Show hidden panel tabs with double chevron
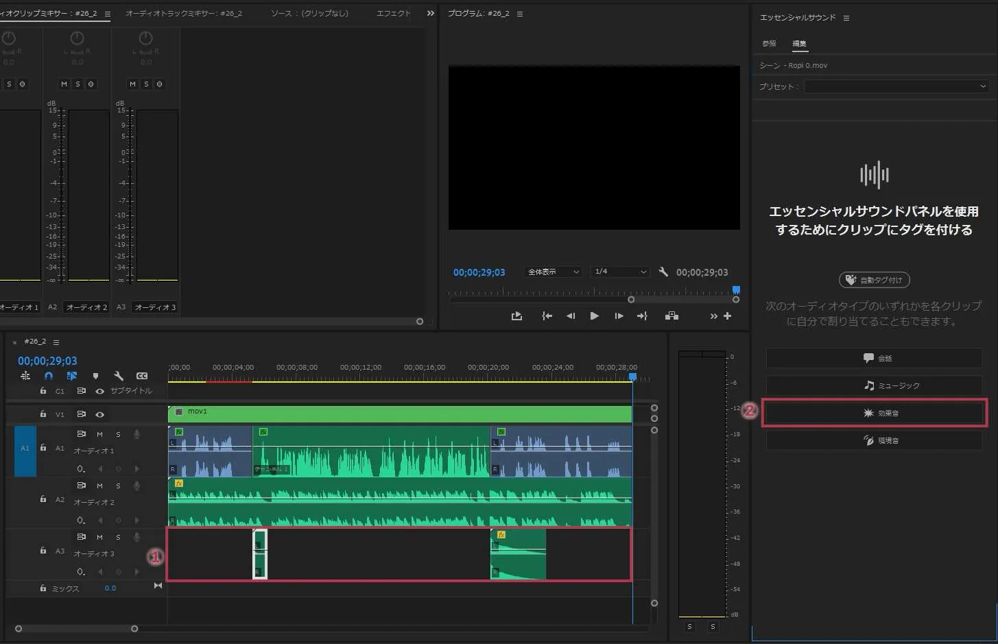 [x=430, y=13]
